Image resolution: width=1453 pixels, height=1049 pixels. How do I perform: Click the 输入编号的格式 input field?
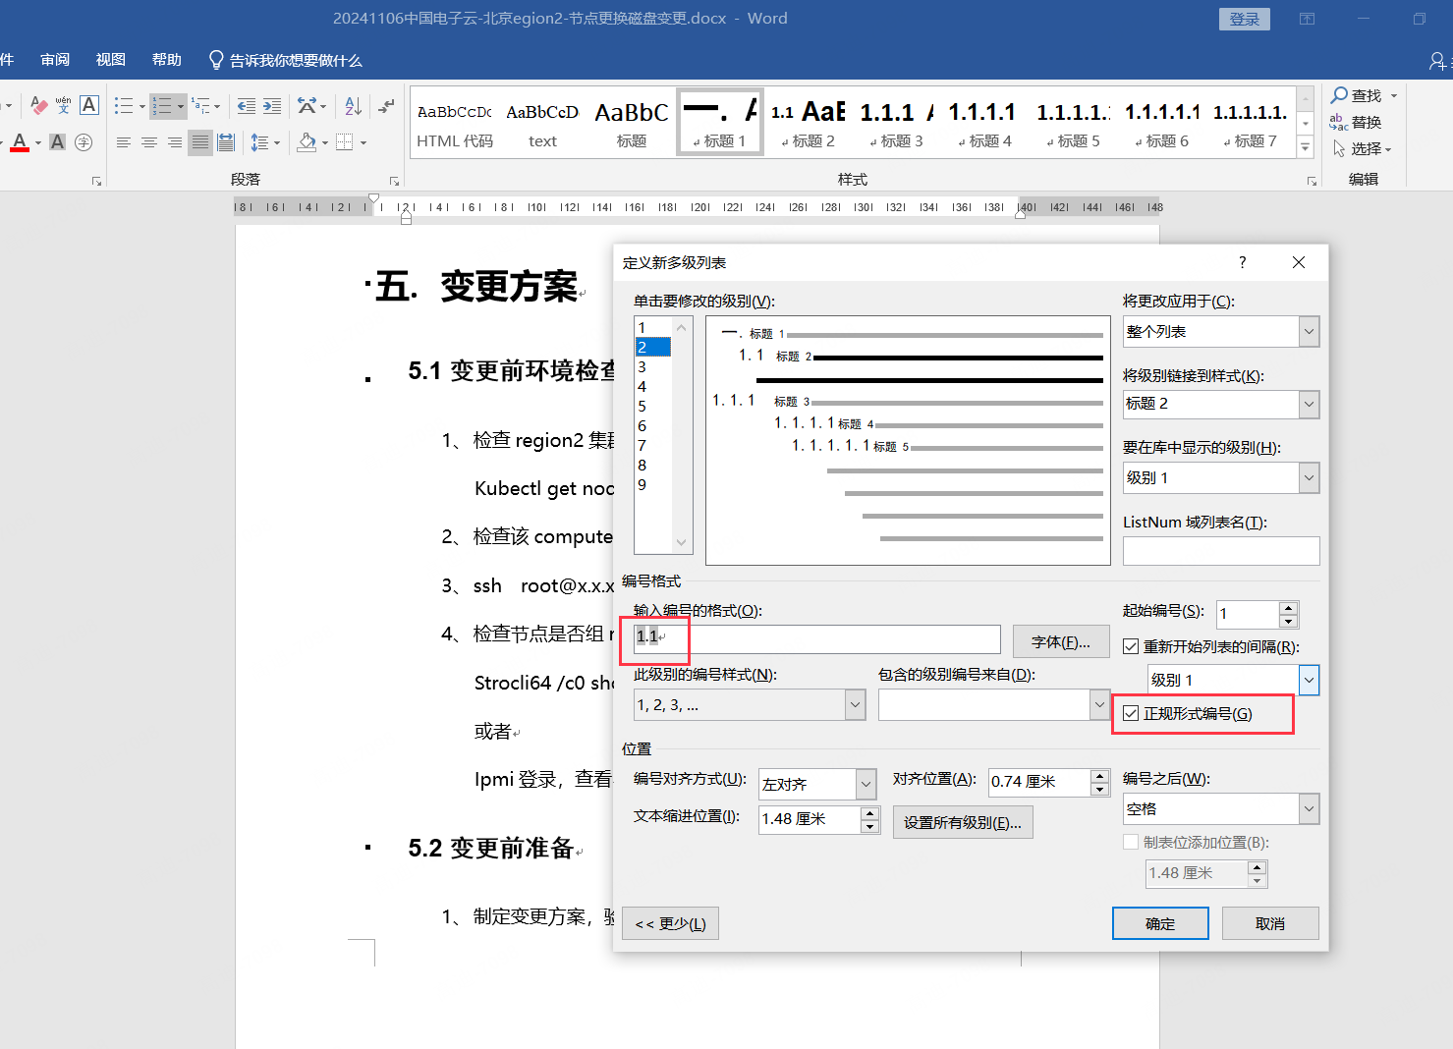[x=817, y=639]
